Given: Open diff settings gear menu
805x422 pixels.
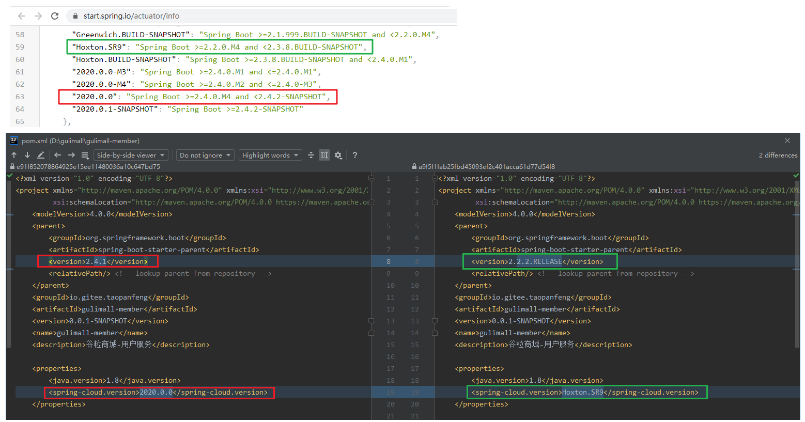Looking at the screenshot, I should point(338,155).
